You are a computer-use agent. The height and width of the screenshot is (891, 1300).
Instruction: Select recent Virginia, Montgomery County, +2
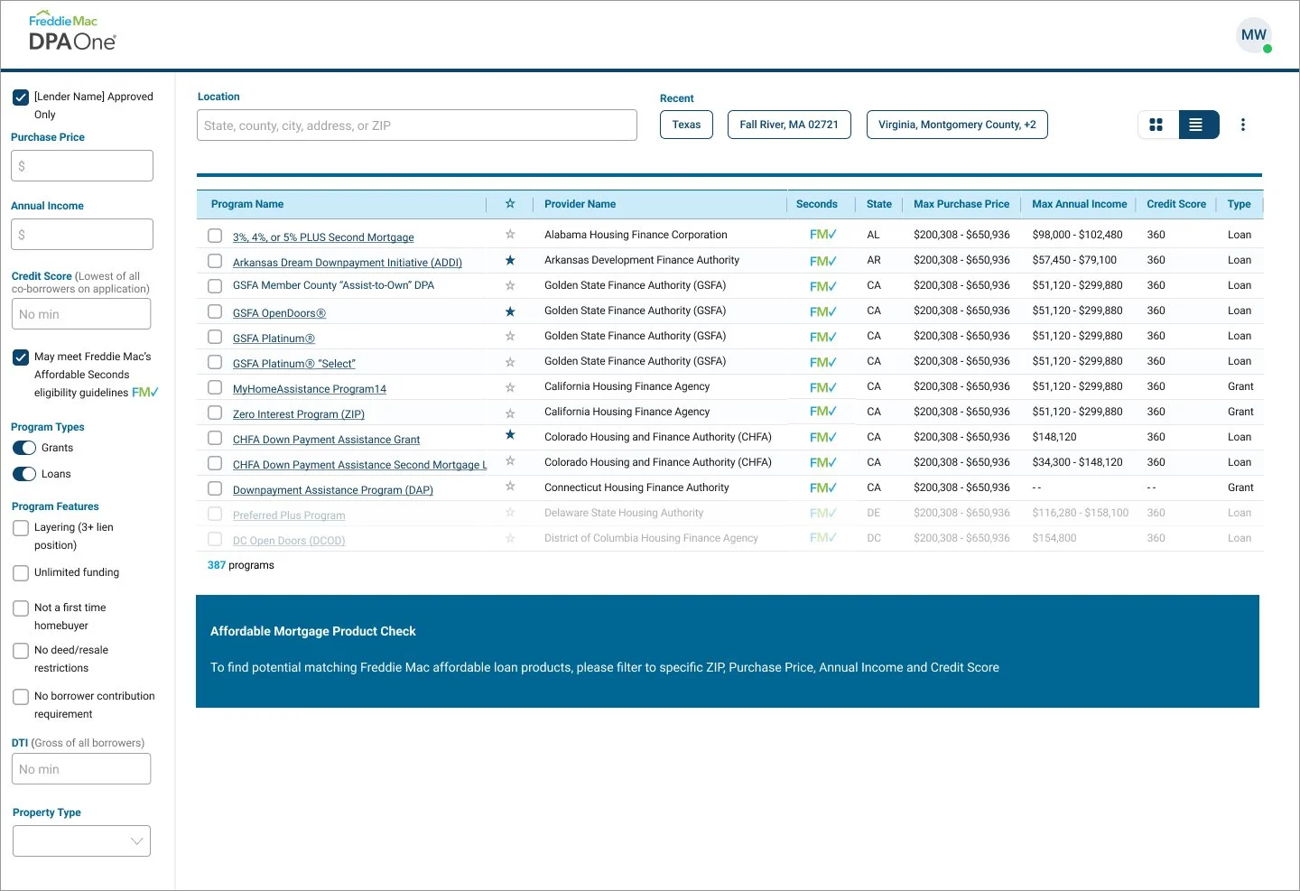957,125
